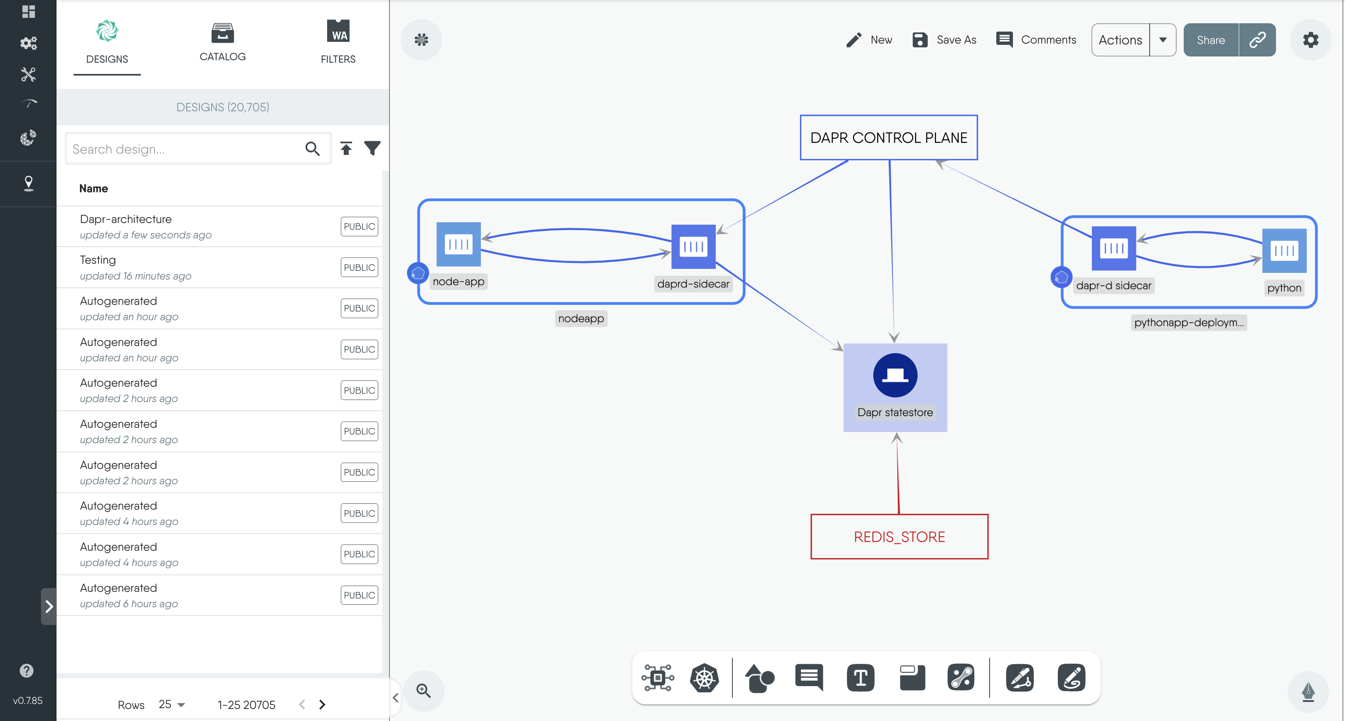This screenshot has height=721, width=1345.
Task: Click the components icon in bottom dock
Action: tap(658, 678)
